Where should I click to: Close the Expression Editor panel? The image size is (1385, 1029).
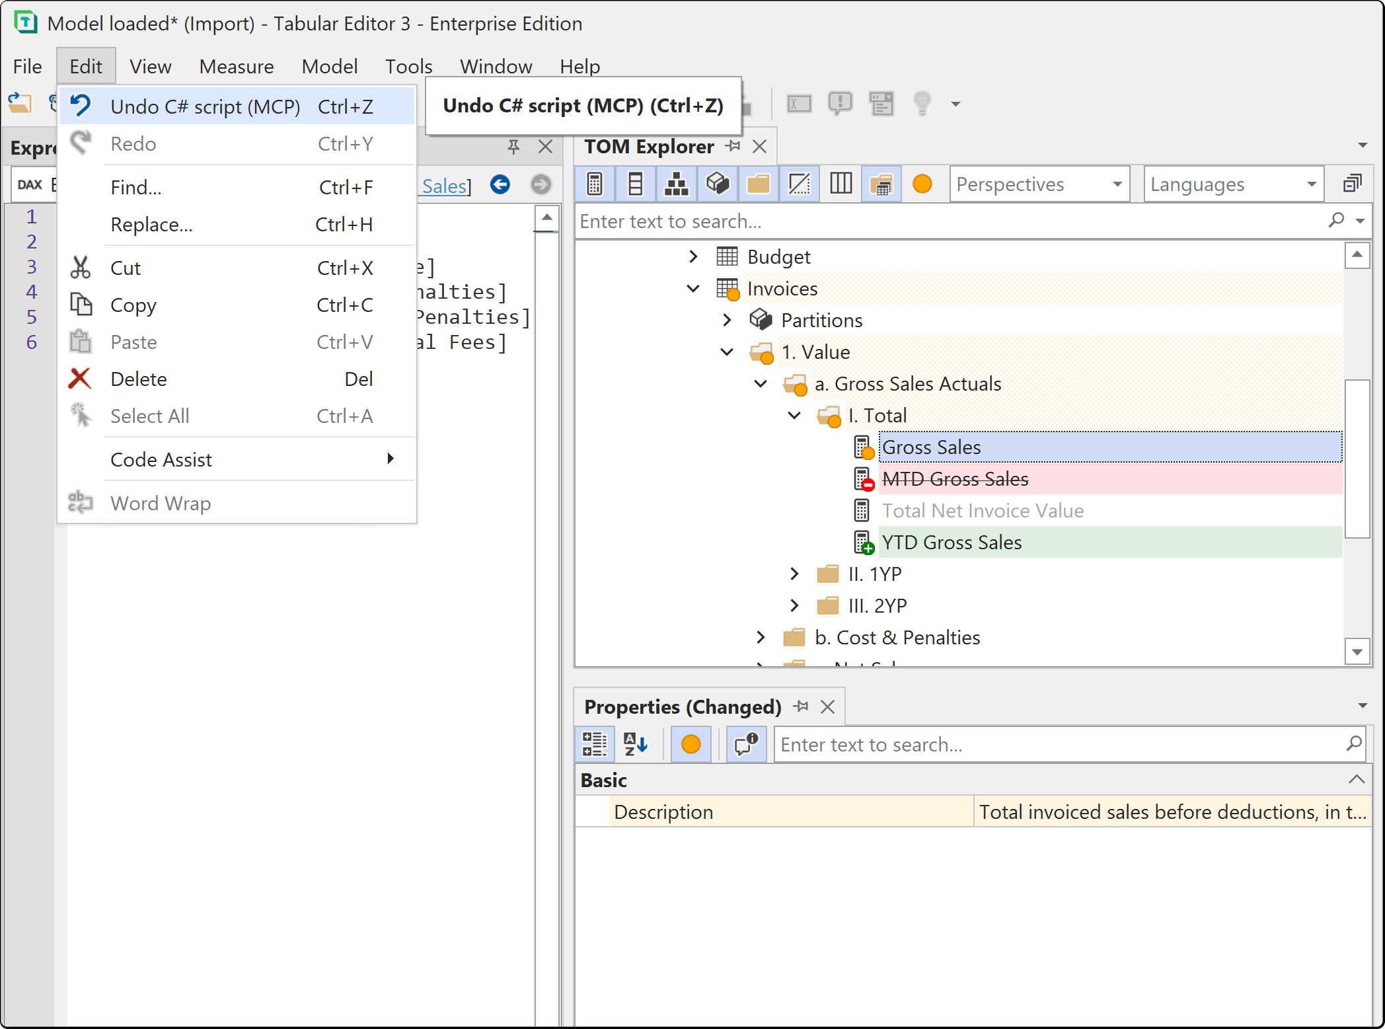(x=545, y=146)
